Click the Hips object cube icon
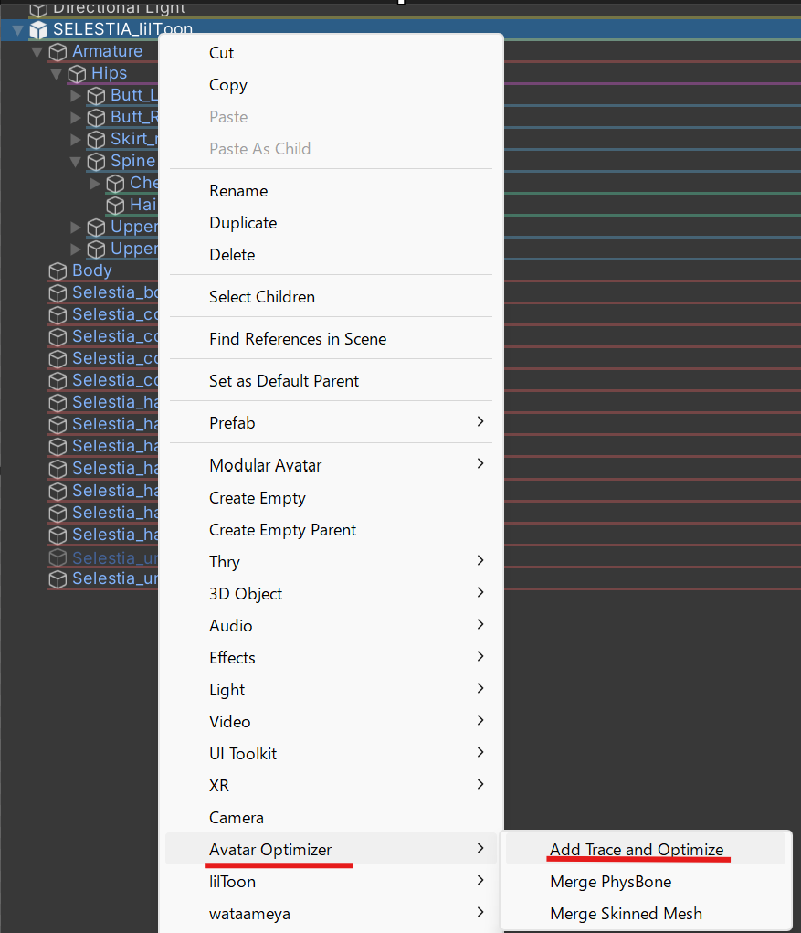The image size is (801, 933). coord(77,74)
